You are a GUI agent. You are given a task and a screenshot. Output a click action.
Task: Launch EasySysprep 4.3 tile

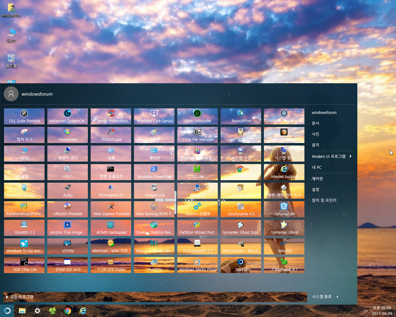[x=241, y=209]
